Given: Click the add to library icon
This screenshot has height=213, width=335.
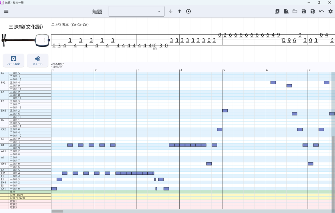Looking at the screenshot, I should (x=277, y=11).
